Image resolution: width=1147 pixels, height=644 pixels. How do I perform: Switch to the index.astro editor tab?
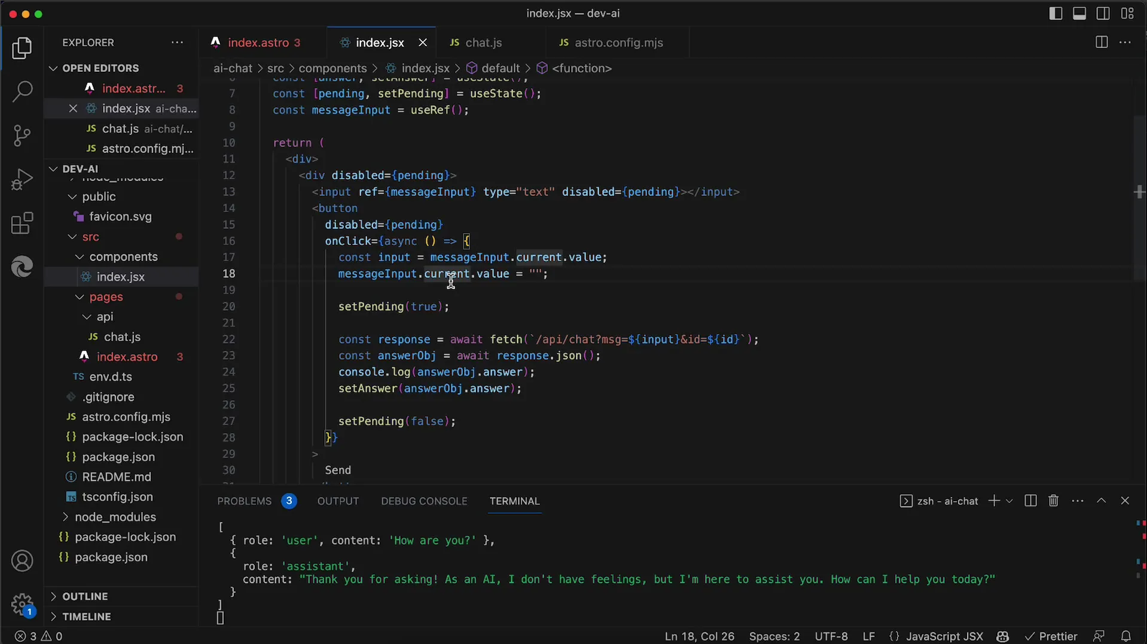(x=263, y=42)
